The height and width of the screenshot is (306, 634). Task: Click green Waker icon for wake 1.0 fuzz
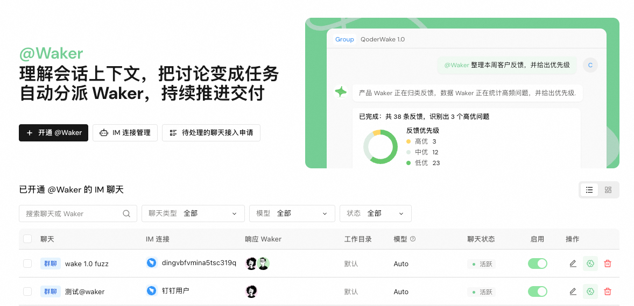590,264
